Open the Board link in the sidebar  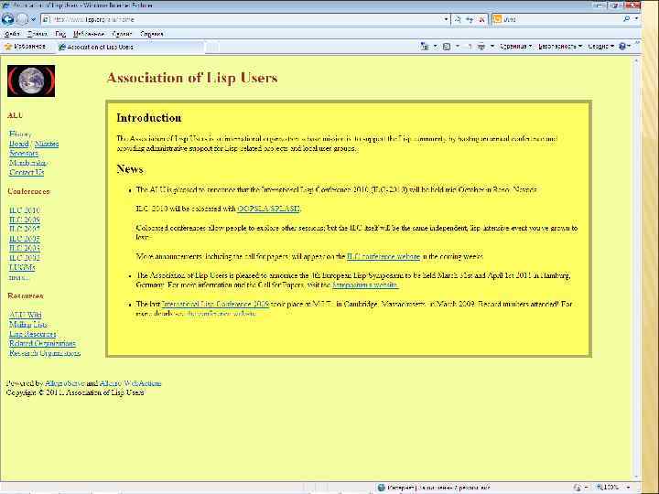click(x=18, y=144)
